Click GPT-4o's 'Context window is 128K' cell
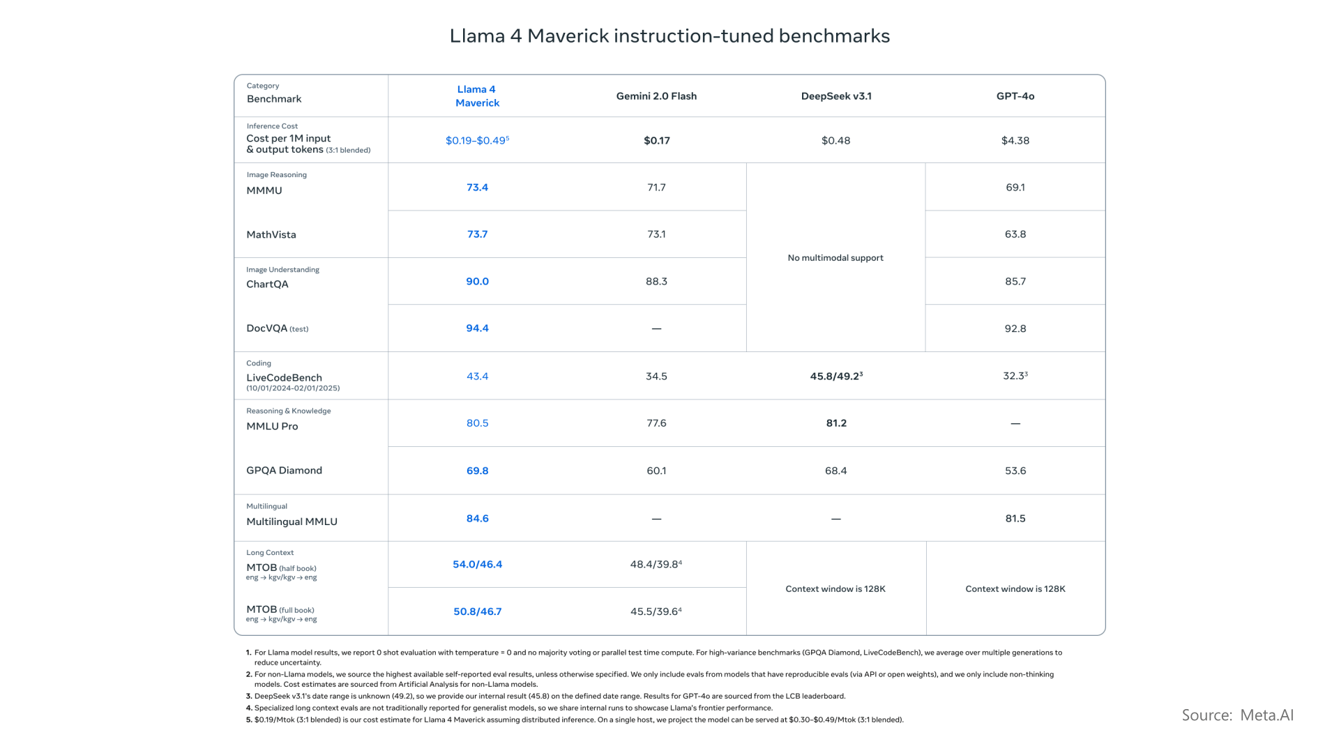The width and height of the screenshot is (1339, 753). click(1015, 589)
